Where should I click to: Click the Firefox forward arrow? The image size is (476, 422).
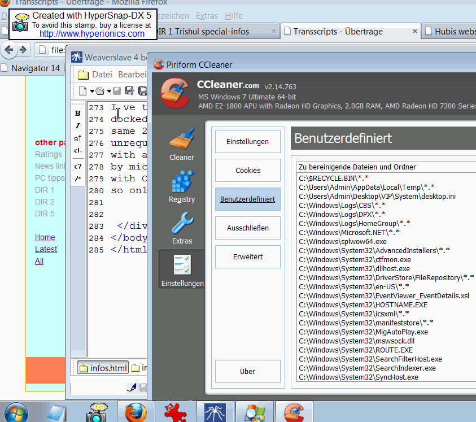coord(23,50)
